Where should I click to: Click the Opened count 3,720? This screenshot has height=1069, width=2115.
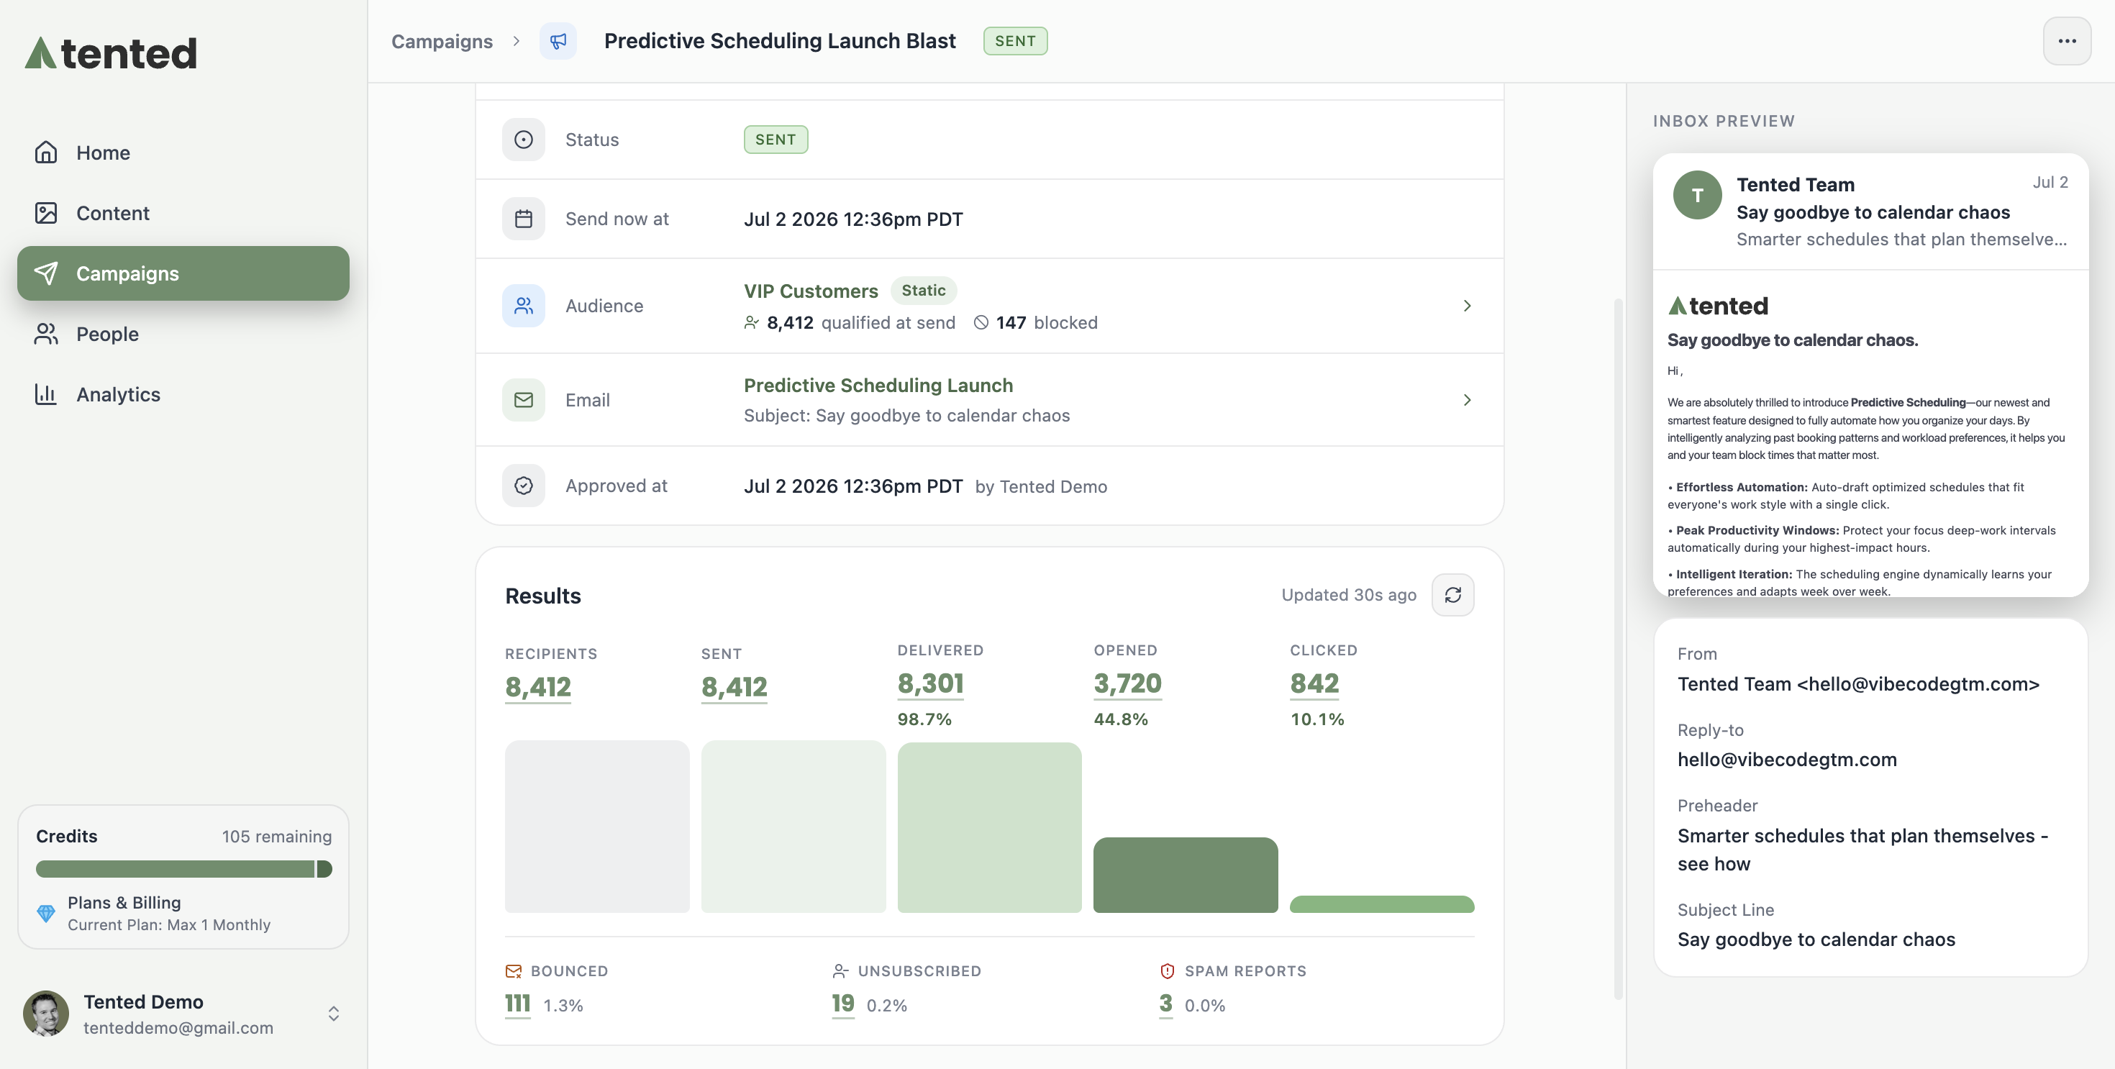(x=1127, y=683)
